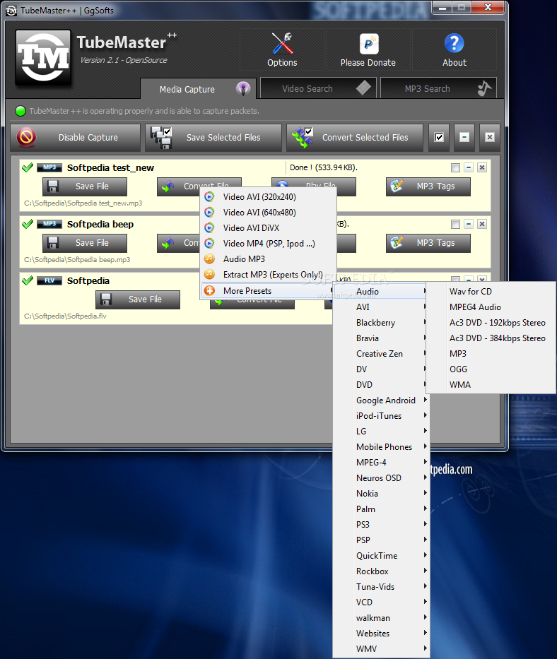Choose MPEG4 Audio preset
The width and height of the screenshot is (557, 659).
click(491, 307)
